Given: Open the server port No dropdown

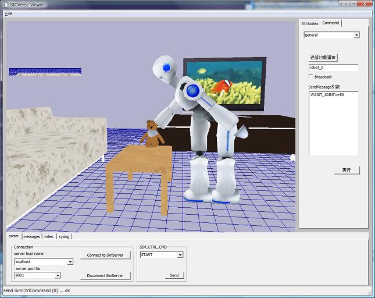Looking at the screenshot, I should [x=57, y=275].
